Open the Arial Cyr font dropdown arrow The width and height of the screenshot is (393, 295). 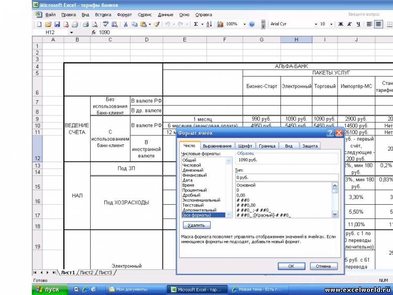point(316,24)
